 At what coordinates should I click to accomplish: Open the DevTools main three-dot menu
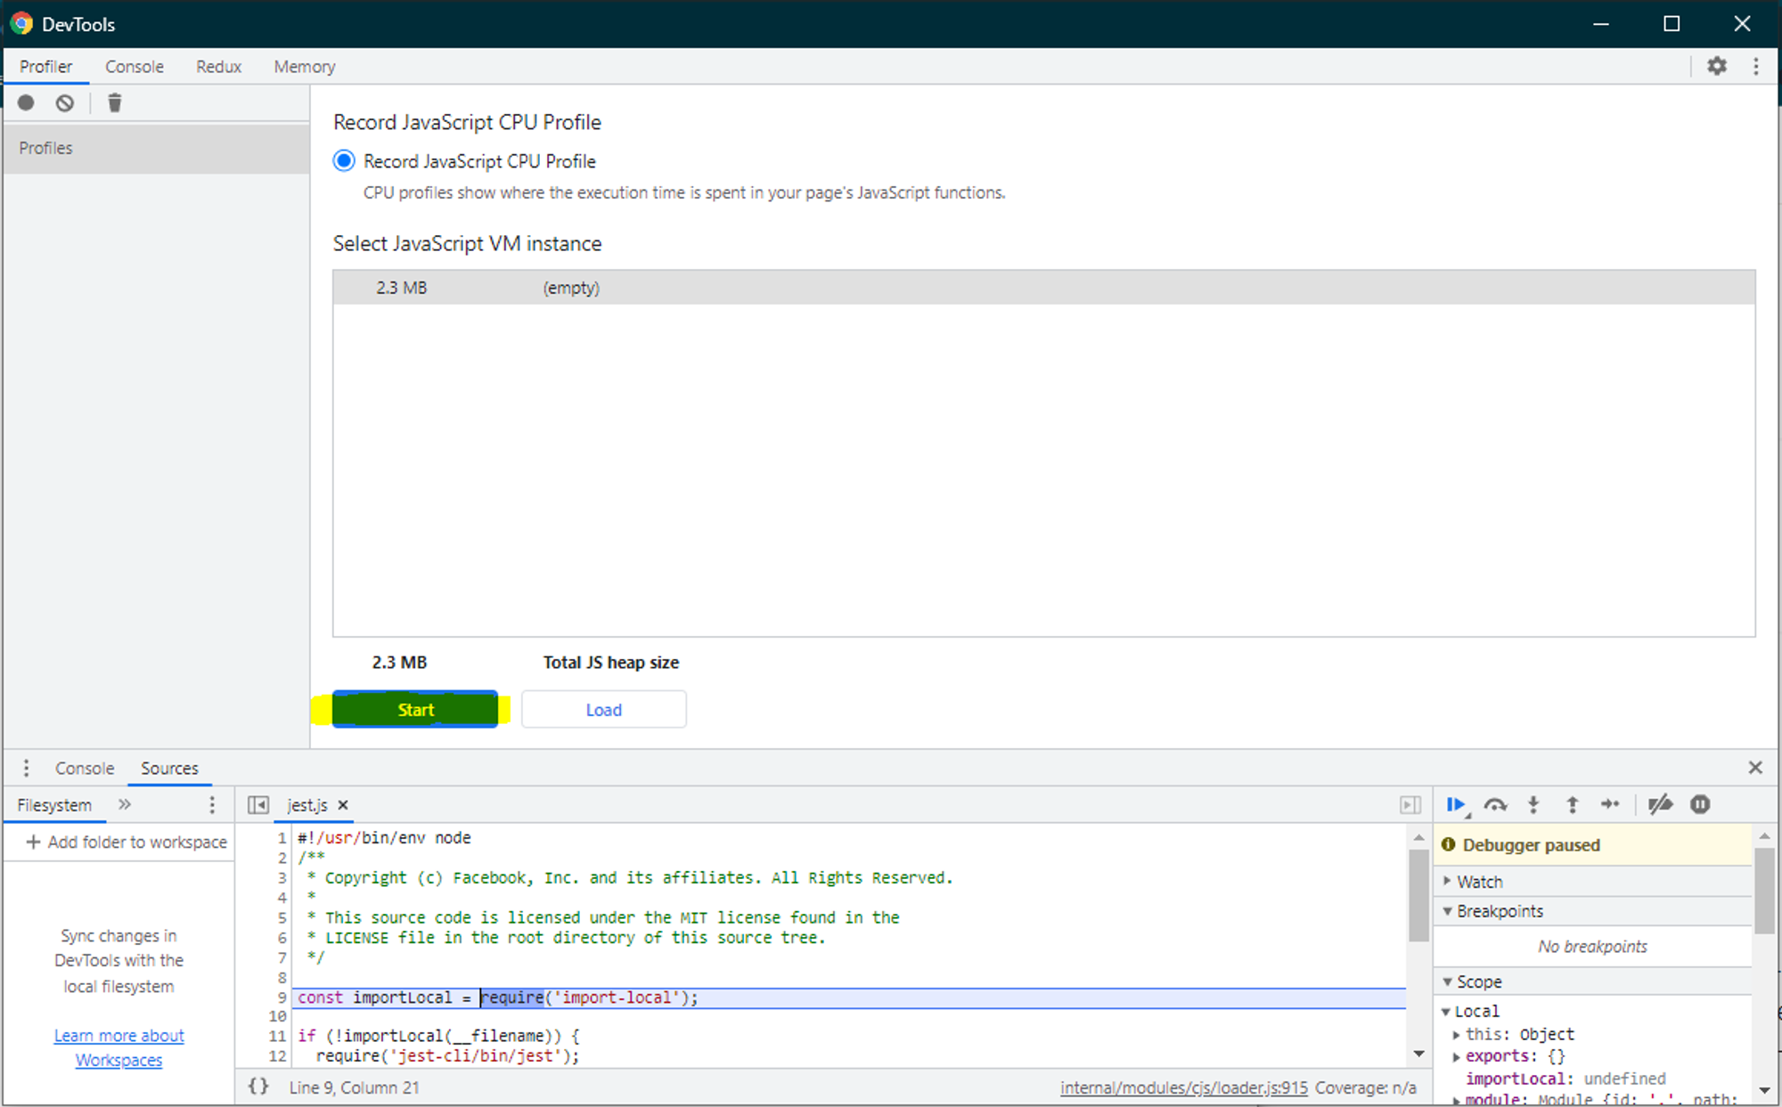point(1755,66)
